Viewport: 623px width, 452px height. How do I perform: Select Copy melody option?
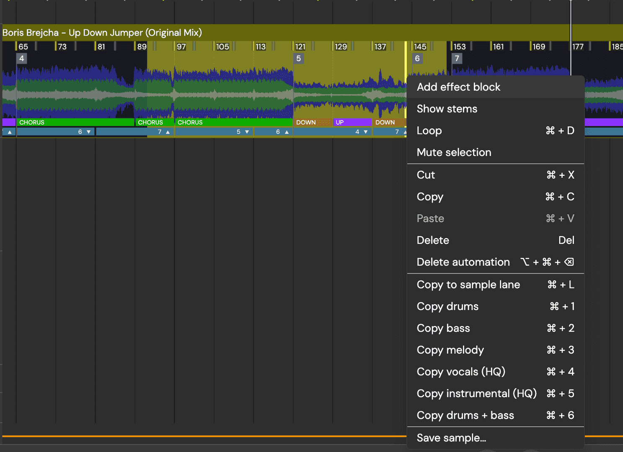pos(495,350)
